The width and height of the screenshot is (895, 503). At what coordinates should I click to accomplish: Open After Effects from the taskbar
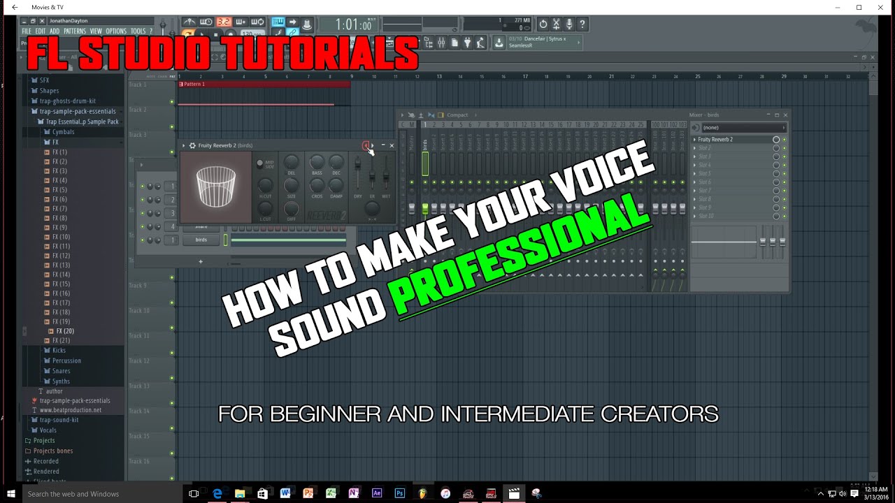(377, 493)
